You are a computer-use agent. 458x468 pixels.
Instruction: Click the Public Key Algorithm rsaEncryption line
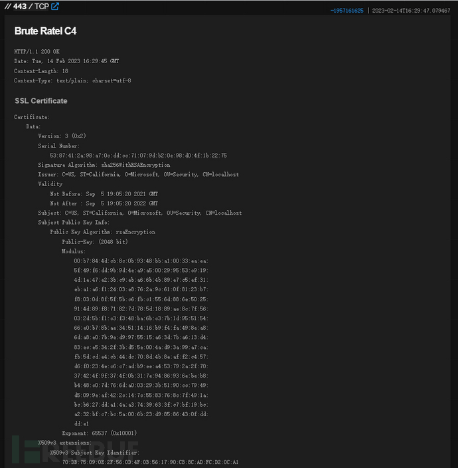pos(103,232)
